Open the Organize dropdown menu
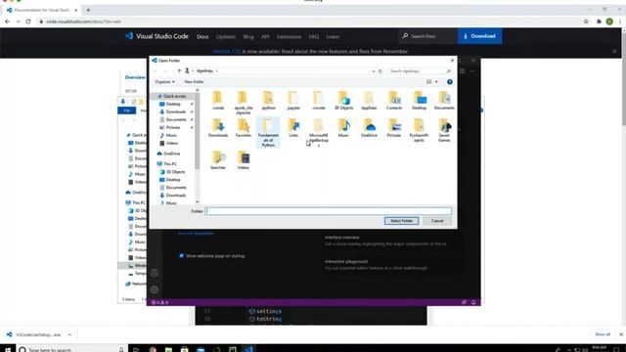 pyautogui.click(x=164, y=82)
